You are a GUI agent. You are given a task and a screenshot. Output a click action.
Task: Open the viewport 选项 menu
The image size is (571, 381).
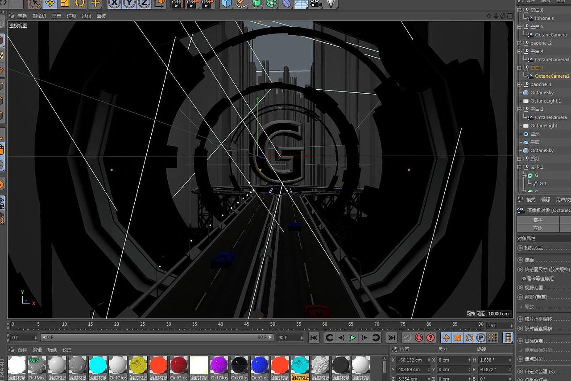point(71,16)
